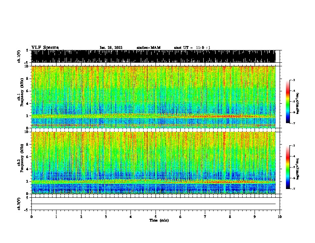Click time axis tick label "9"
This screenshot has height=243, width=315.
pos(255,216)
